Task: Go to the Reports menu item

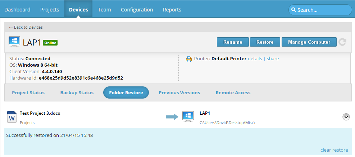Action: pos(172,10)
